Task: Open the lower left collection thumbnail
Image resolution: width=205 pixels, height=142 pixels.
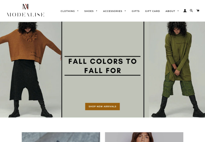Action: (x=61, y=137)
